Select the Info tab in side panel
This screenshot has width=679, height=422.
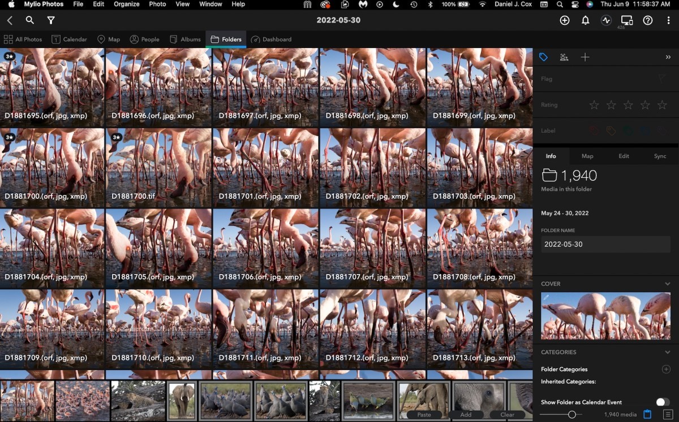point(551,156)
